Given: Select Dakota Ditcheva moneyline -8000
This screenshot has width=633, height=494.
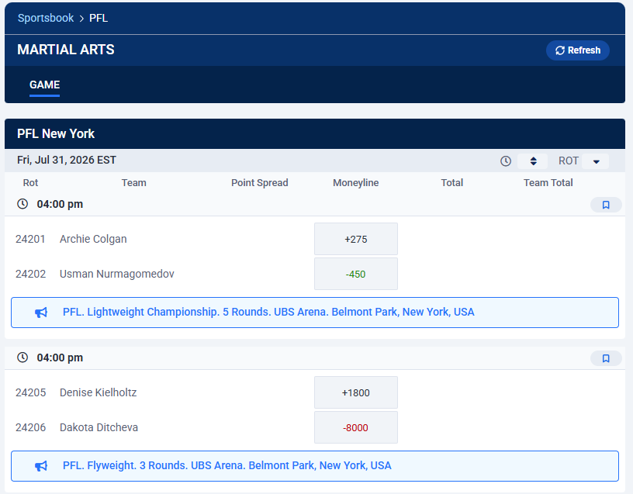Looking at the screenshot, I should point(355,427).
